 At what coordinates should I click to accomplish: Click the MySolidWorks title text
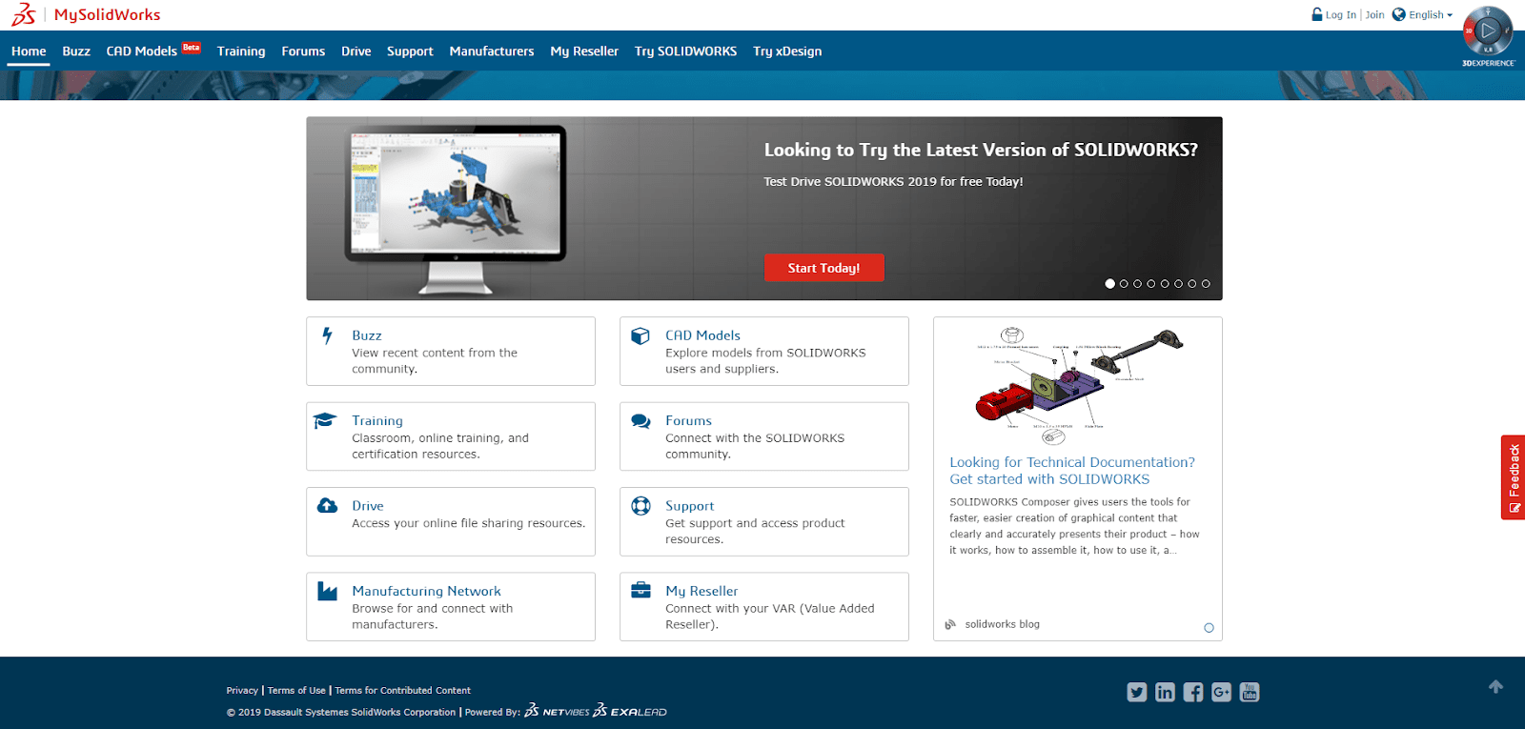point(108,14)
